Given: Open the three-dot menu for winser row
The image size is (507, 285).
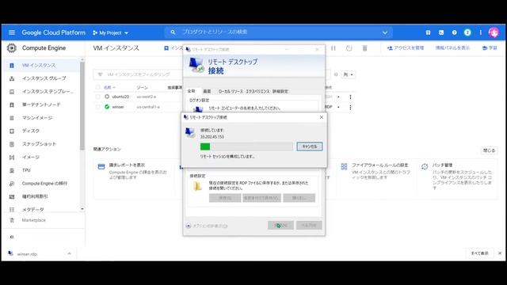Looking at the screenshot, I should coord(350,107).
